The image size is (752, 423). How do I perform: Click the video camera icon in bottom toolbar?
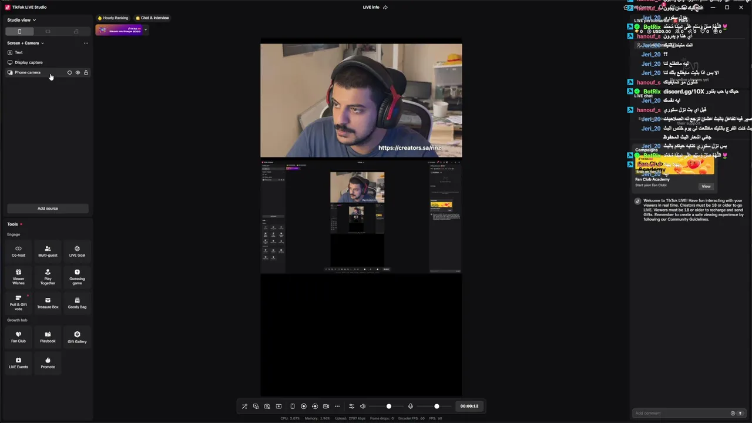click(326, 406)
